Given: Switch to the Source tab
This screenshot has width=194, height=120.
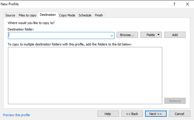Looking at the screenshot, I should (10, 15).
